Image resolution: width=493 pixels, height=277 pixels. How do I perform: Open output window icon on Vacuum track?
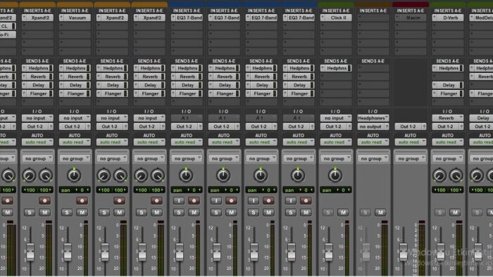click(x=88, y=127)
